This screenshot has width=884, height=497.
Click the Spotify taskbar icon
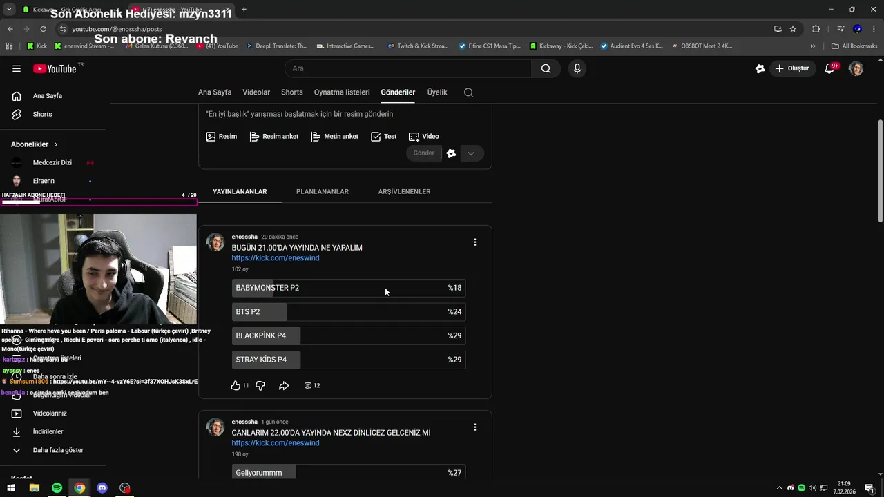[x=57, y=488]
